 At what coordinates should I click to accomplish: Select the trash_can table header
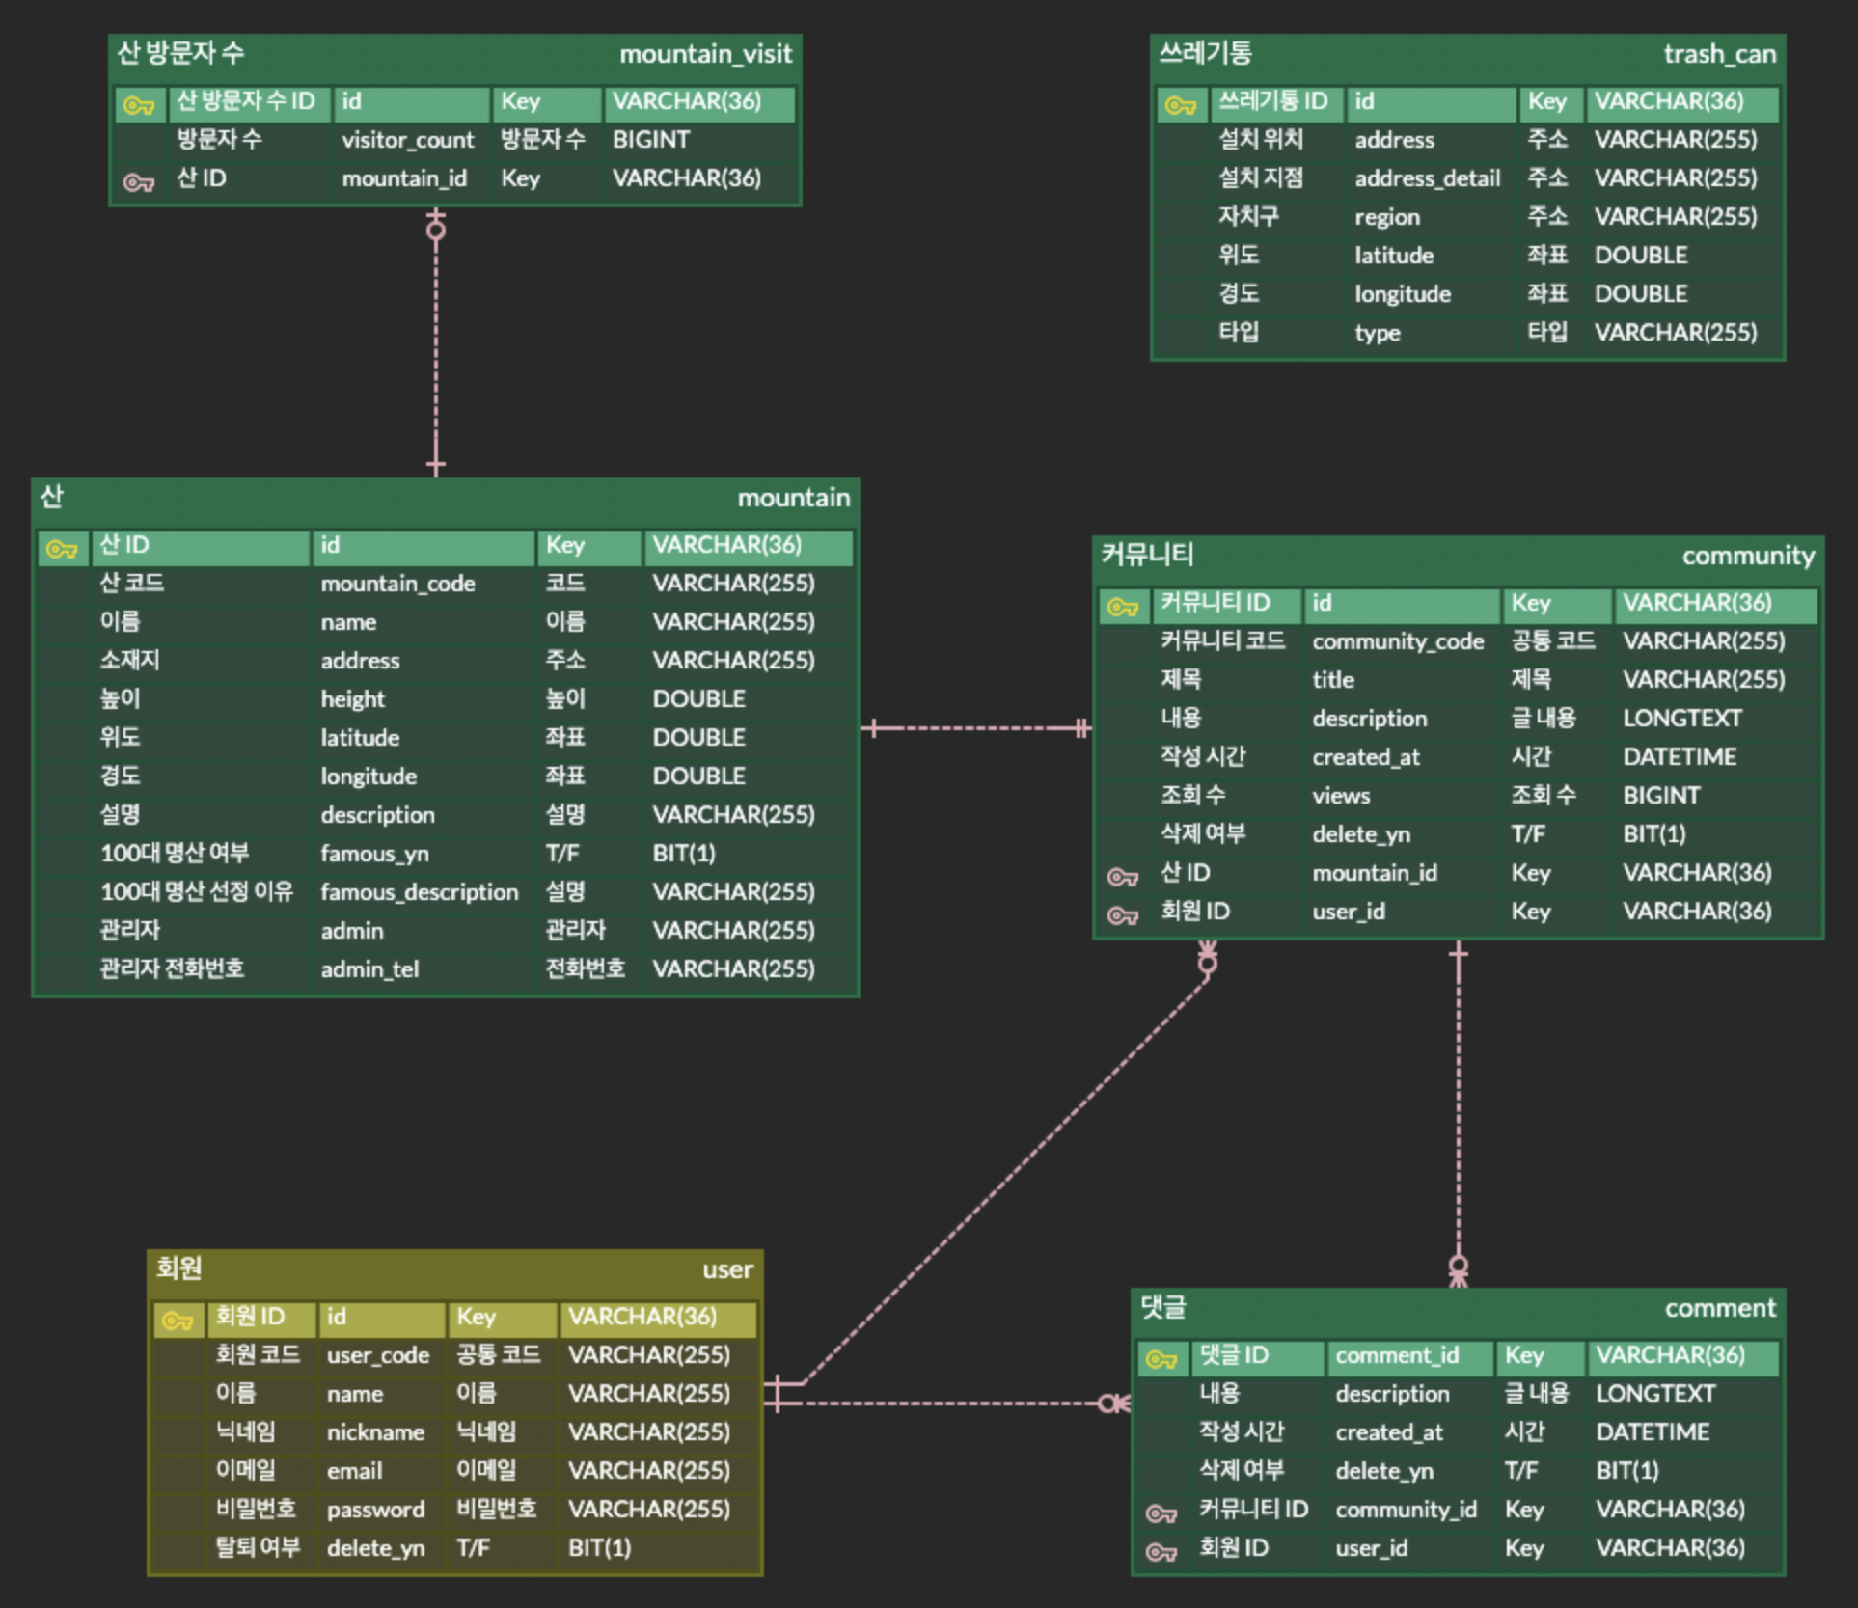pyautogui.click(x=1466, y=54)
